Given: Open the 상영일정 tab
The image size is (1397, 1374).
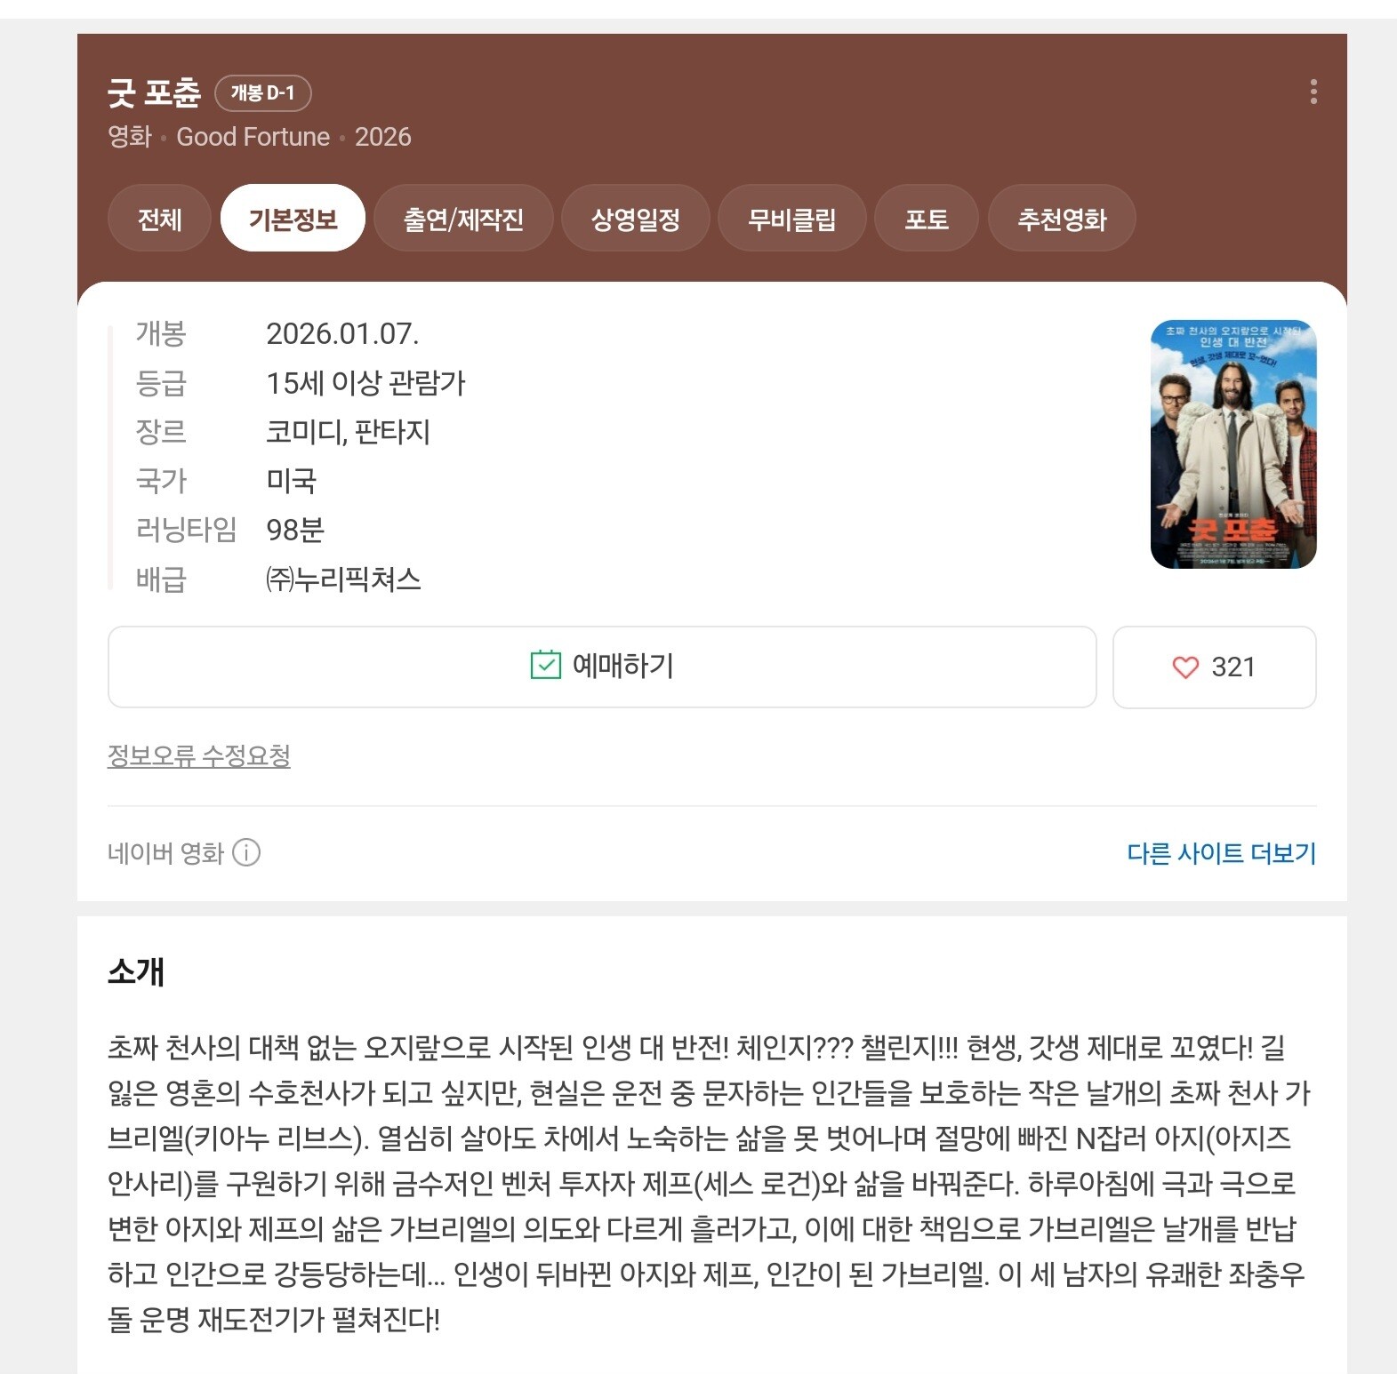Looking at the screenshot, I should pyautogui.click(x=636, y=219).
